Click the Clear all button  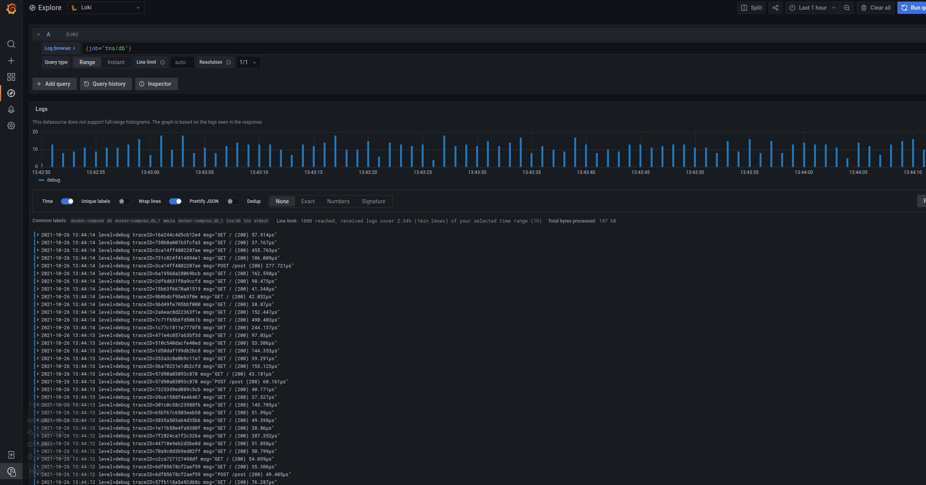pos(875,8)
